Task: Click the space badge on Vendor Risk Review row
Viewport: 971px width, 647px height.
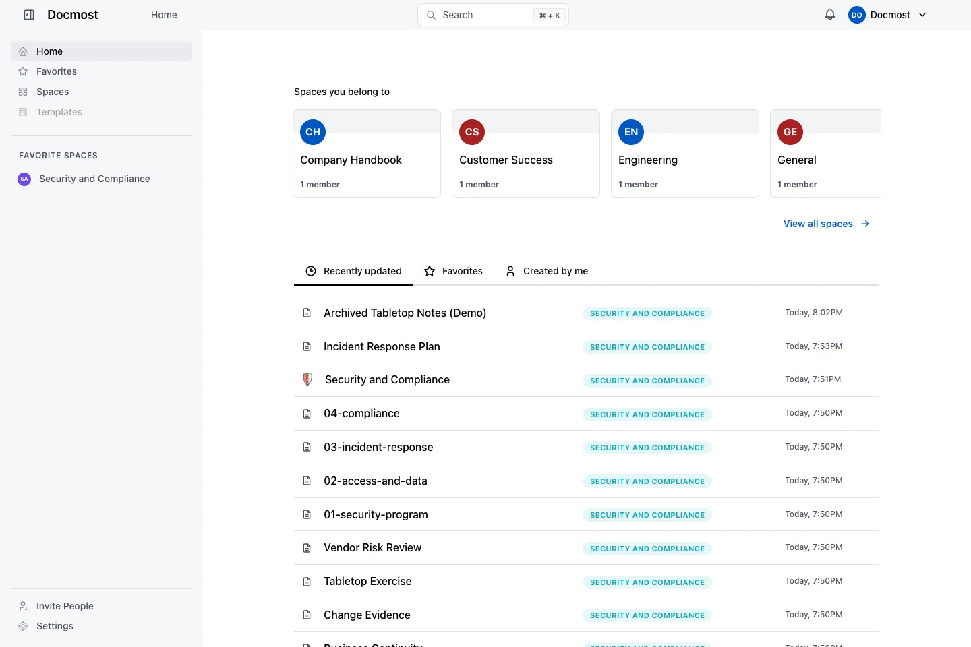Action: click(x=647, y=549)
